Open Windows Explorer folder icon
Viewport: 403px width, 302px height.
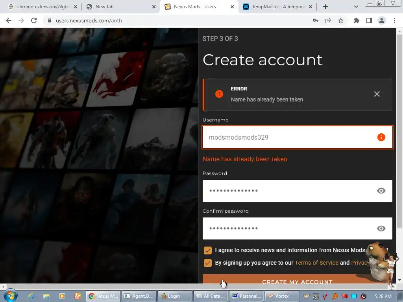click(46, 296)
